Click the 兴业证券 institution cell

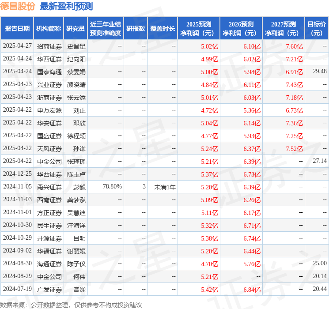tap(49, 85)
